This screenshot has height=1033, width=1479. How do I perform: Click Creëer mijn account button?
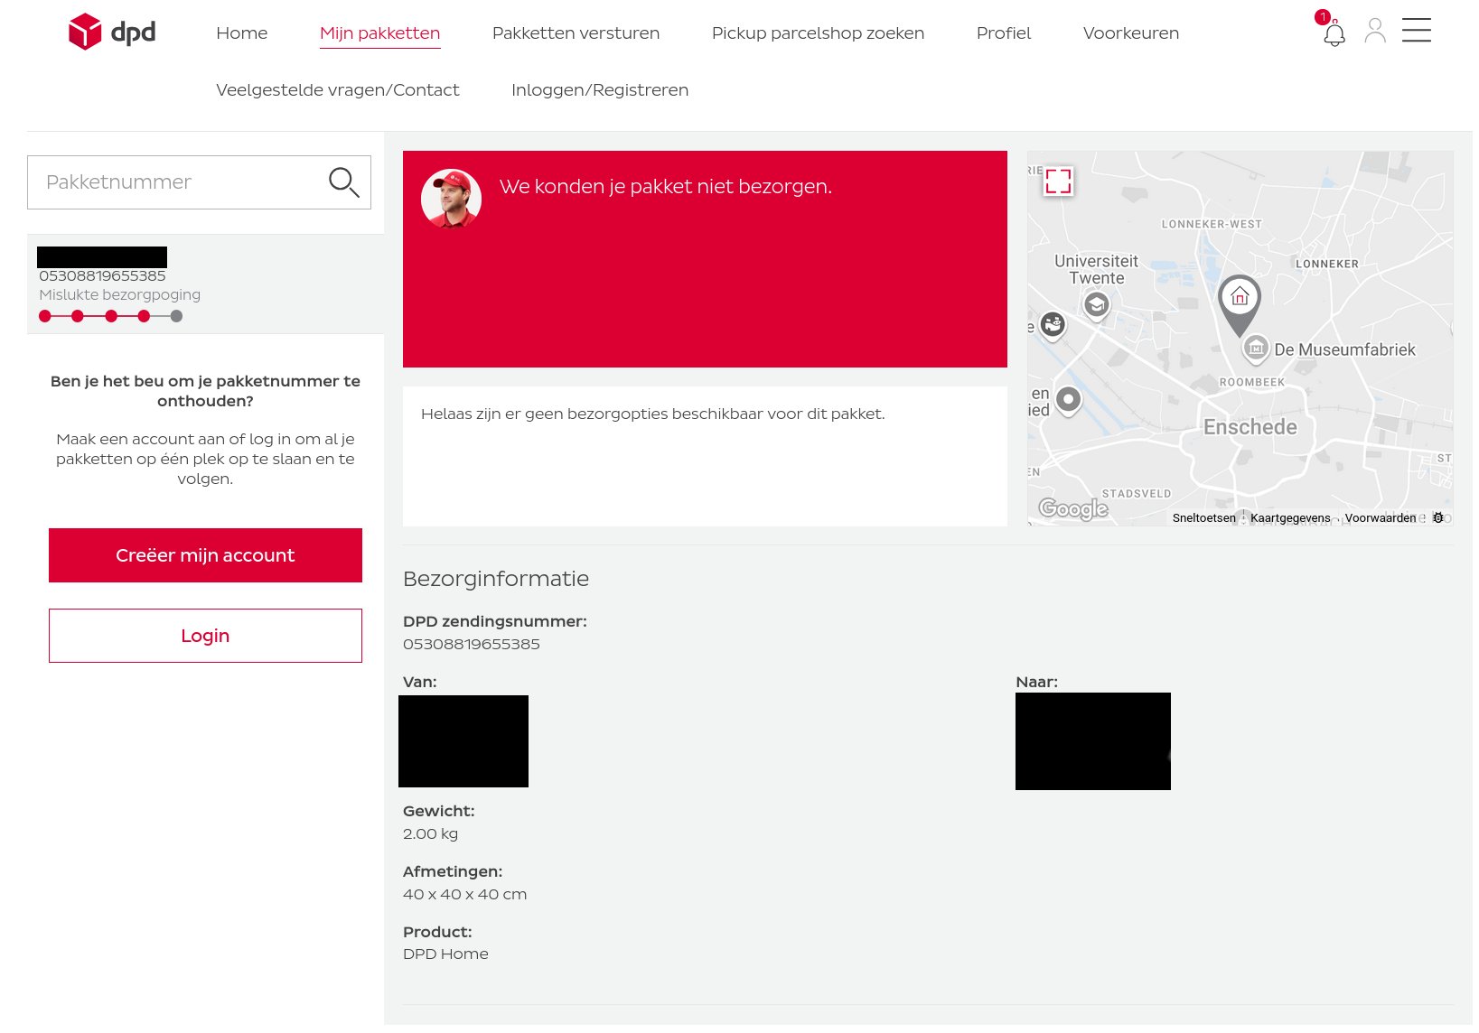click(205, 555)
